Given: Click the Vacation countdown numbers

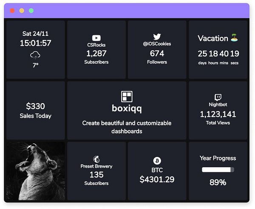Looking at the screenshot, I should pos(218,54).
